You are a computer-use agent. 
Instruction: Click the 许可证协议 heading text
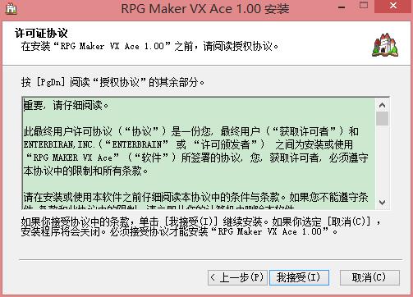coord(41,34)
